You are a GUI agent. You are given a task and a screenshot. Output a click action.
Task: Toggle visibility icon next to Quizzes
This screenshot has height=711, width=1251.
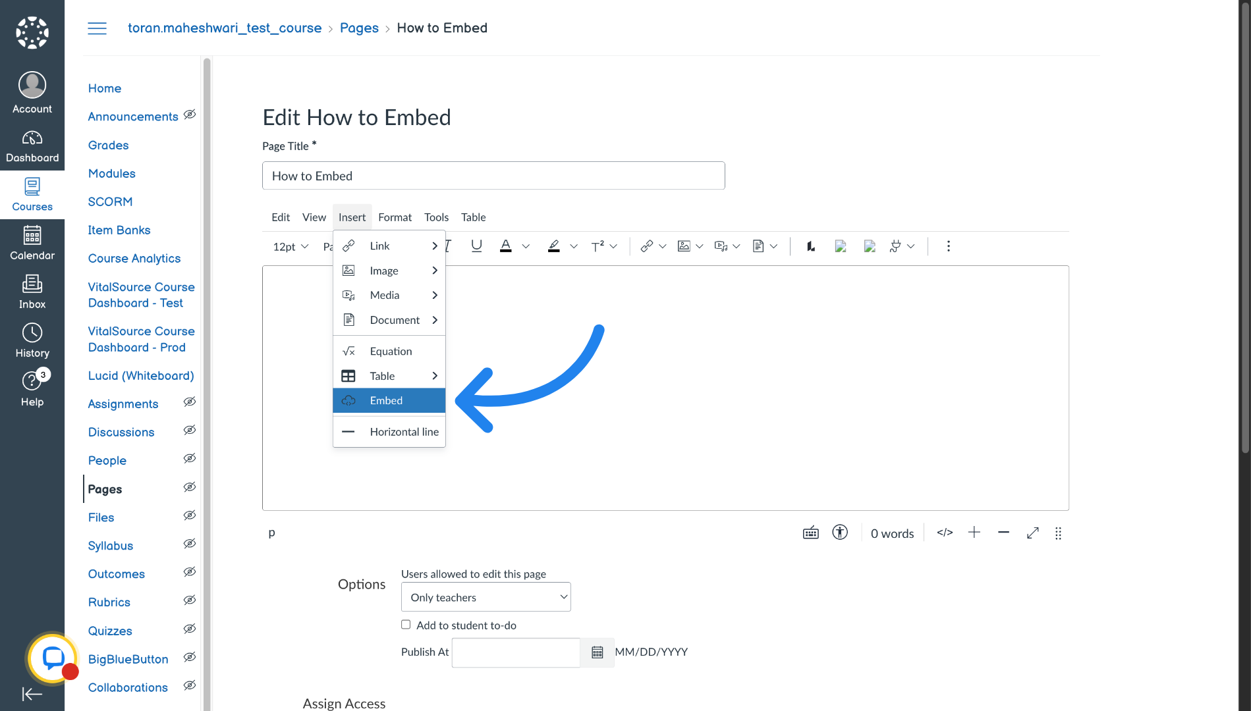coord(190,629)
